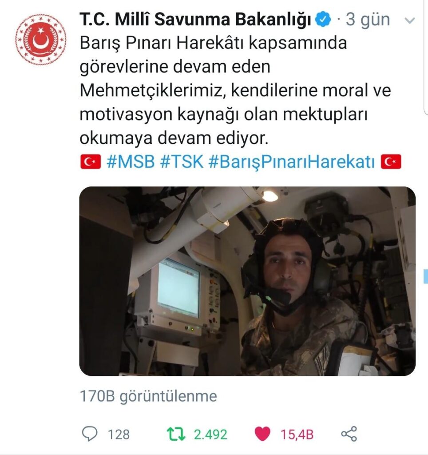Click the Turkish flag emoji before #MSB
The image size is (428, 455).
pyautogui.click(x=91, y=162)
